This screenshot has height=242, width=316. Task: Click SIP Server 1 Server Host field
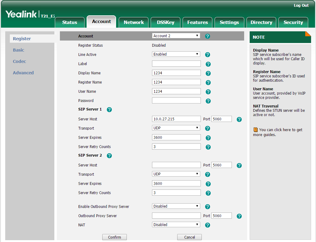[176, 119]
